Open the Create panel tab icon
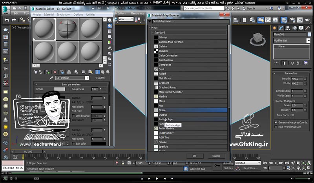 (274, 28)
